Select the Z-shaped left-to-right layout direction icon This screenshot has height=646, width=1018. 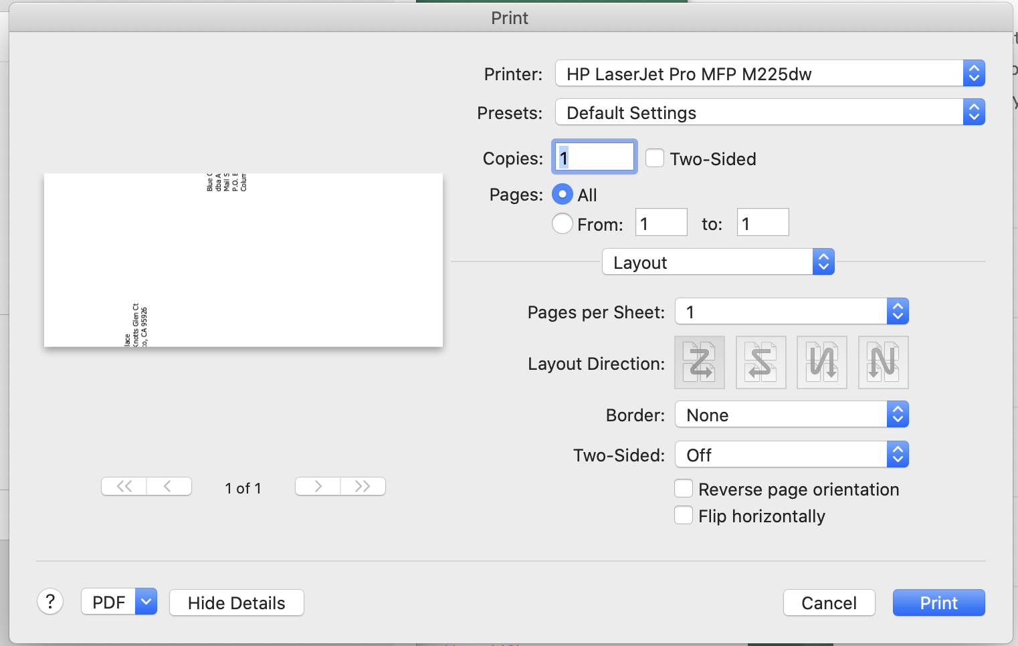click(700, 362)
